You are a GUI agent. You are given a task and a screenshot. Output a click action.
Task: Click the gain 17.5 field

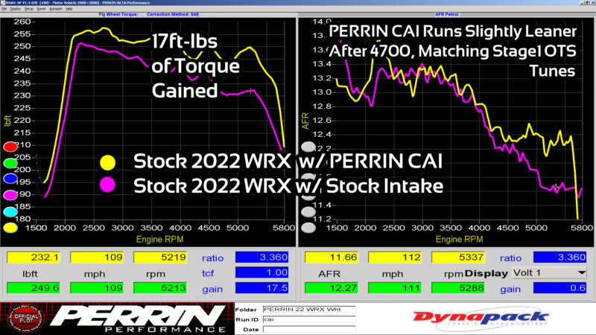(x=262, y=288)
